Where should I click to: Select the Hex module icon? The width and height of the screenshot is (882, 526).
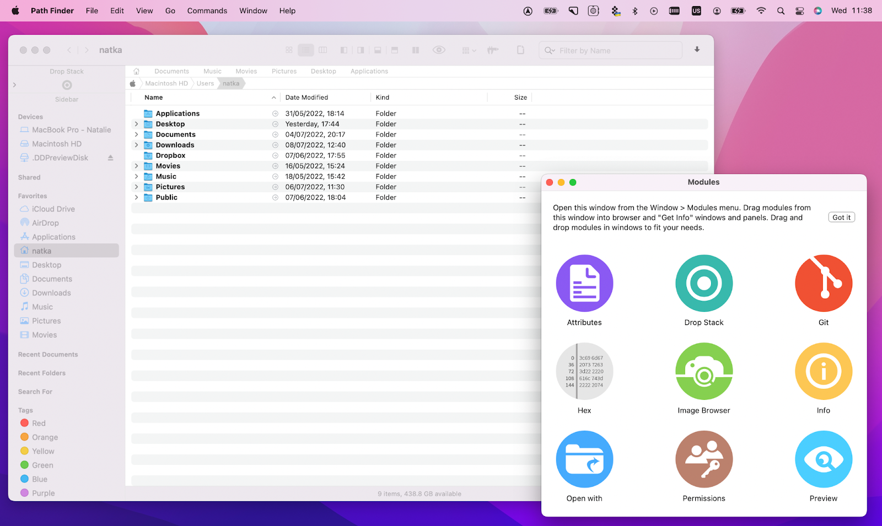tap(584, 371)
